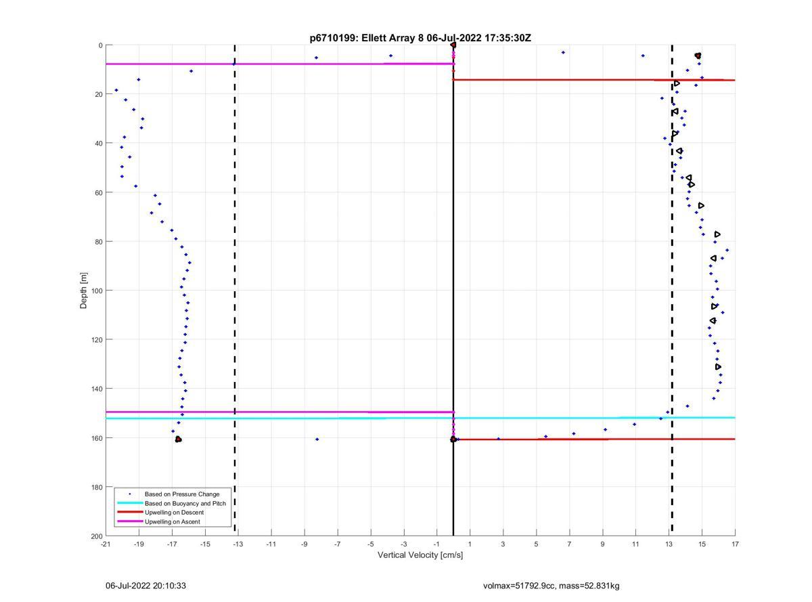Click the left dashed vertical line at -13.2
Screen dimensions: 812x602
click(x=235, y=291)
